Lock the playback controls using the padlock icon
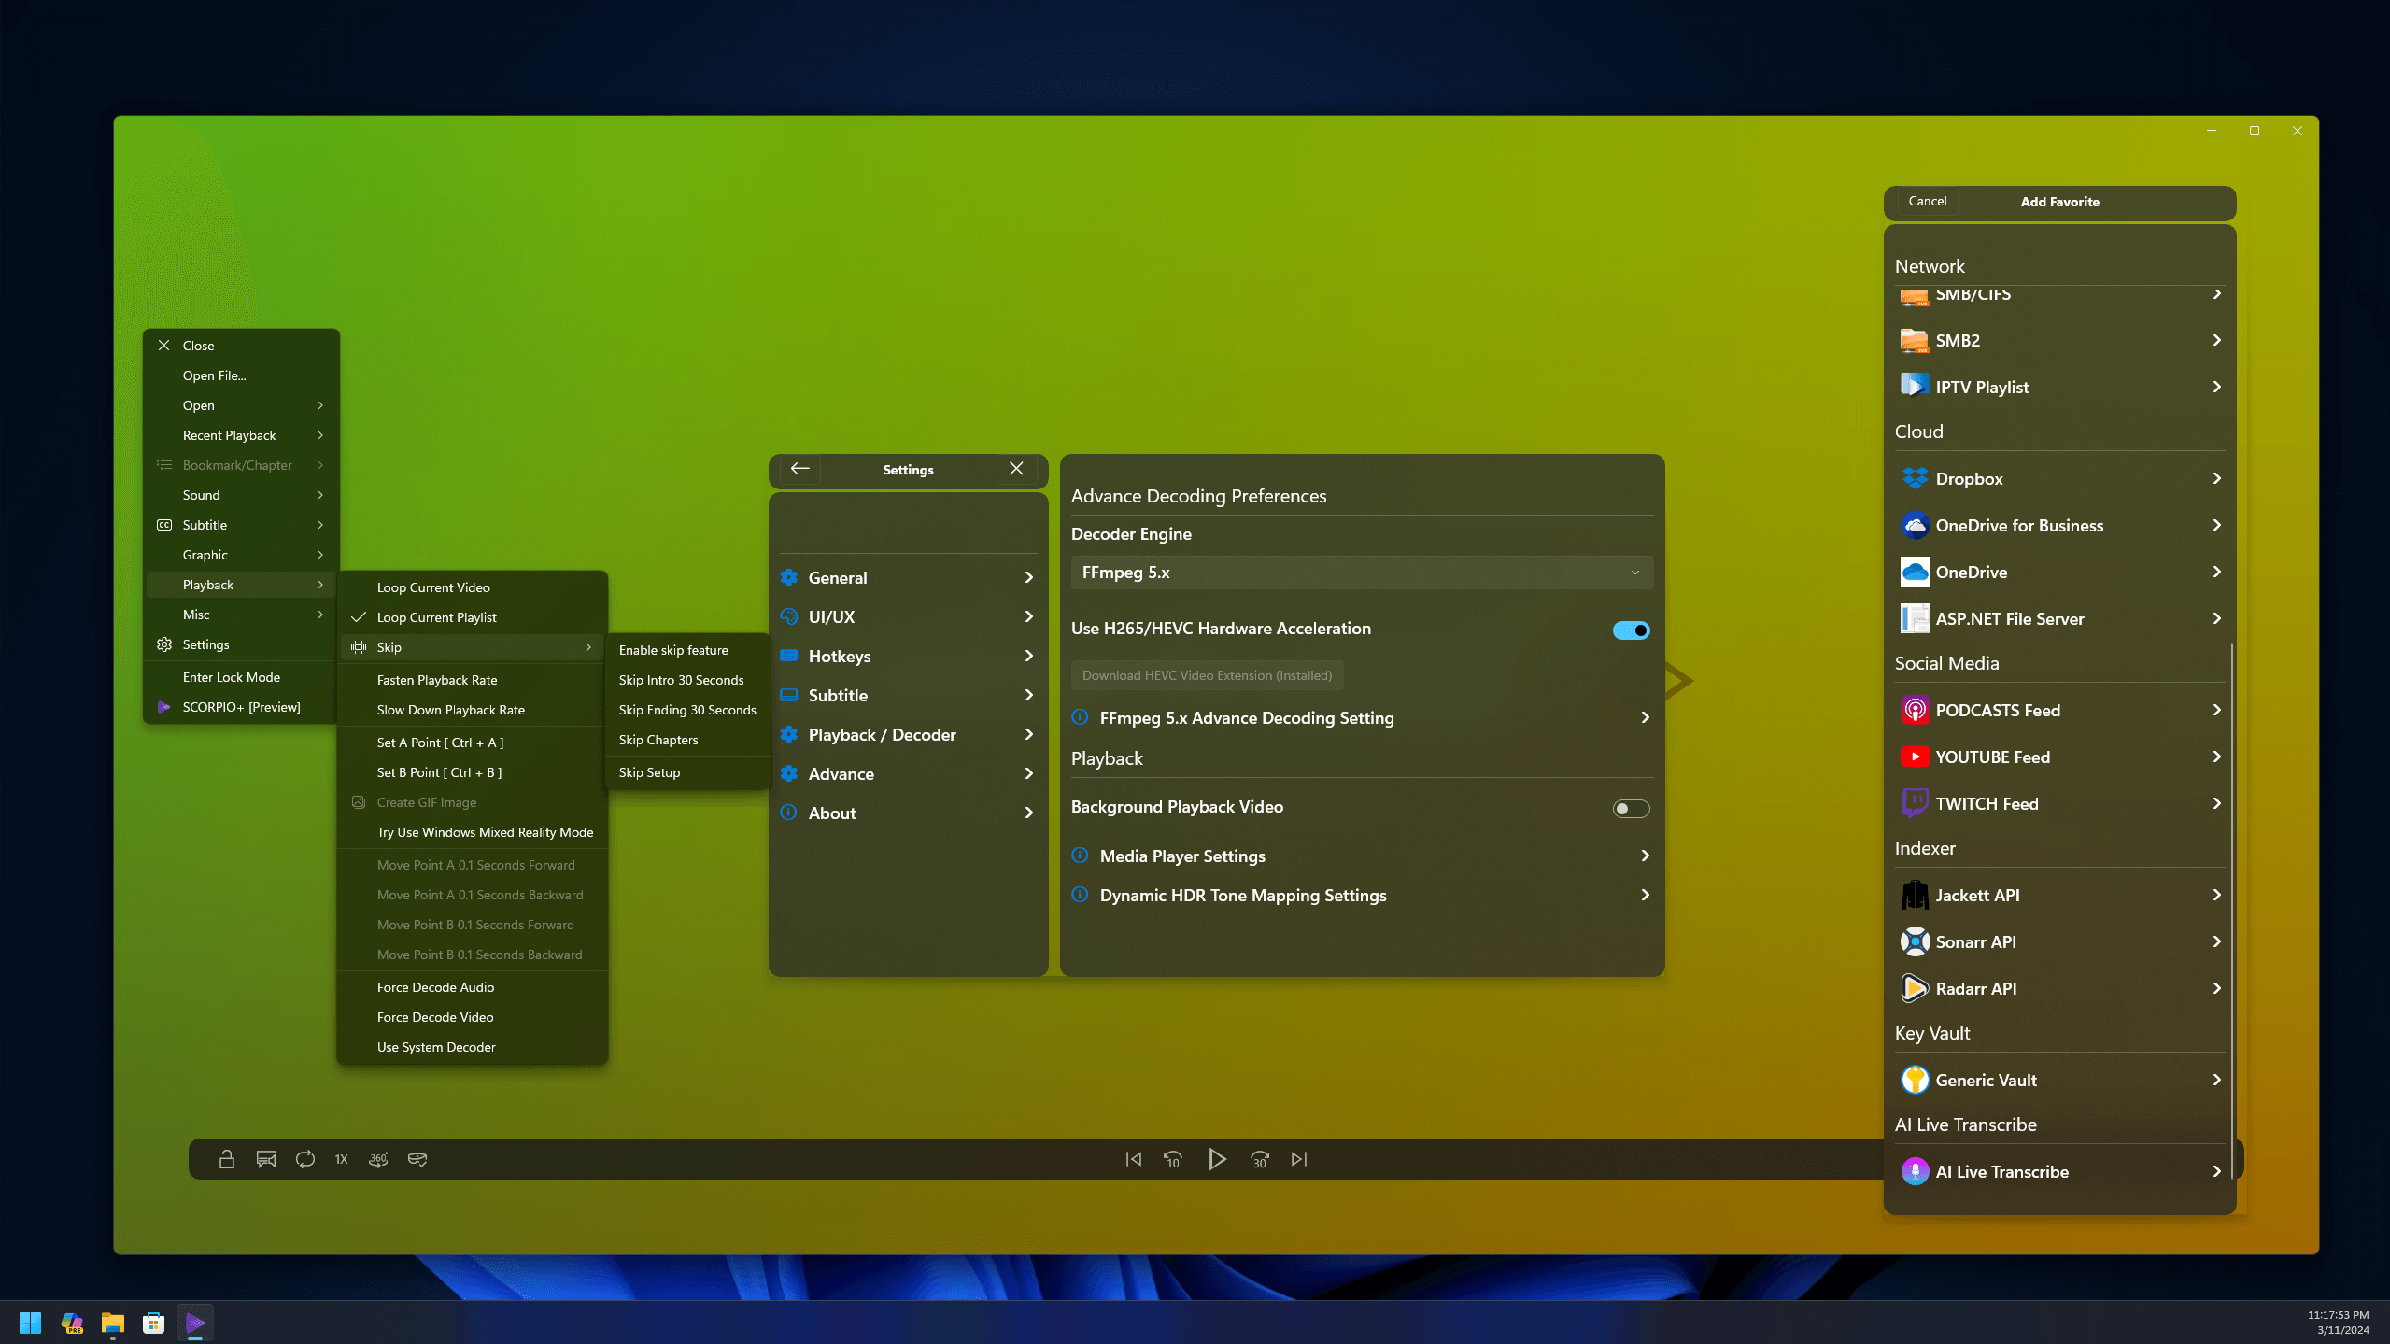 pos(226,1158)
